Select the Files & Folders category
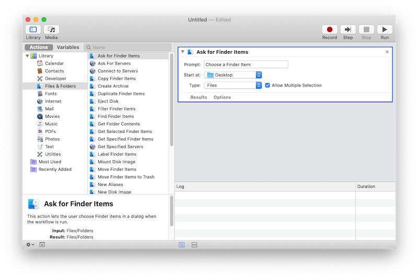This screenshot has height=278, width=418. click(x=55, y=86)
